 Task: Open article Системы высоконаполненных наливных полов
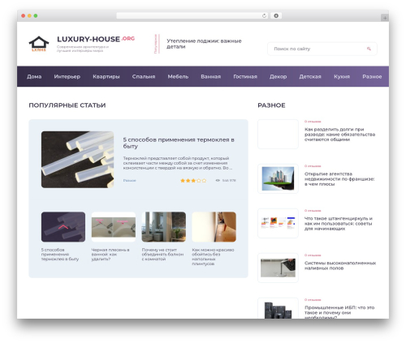pyautogui.click(x=340, y=265)
